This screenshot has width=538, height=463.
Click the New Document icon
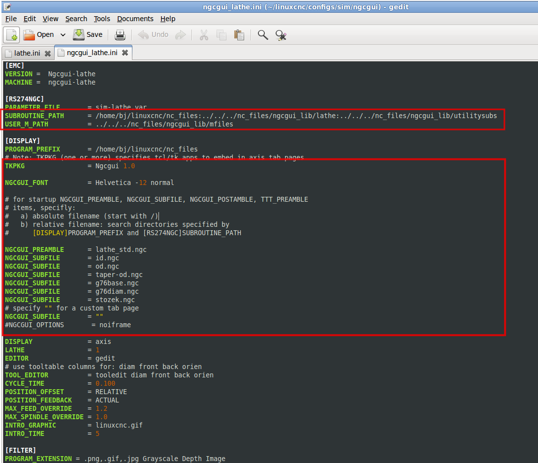pos(12,35)
